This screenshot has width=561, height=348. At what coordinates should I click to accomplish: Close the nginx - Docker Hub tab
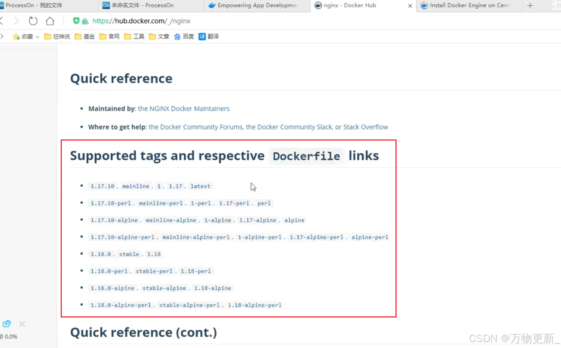[410, 6]
